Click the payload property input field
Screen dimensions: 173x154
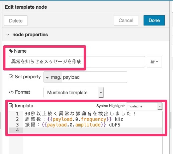(x=94, y=77)
